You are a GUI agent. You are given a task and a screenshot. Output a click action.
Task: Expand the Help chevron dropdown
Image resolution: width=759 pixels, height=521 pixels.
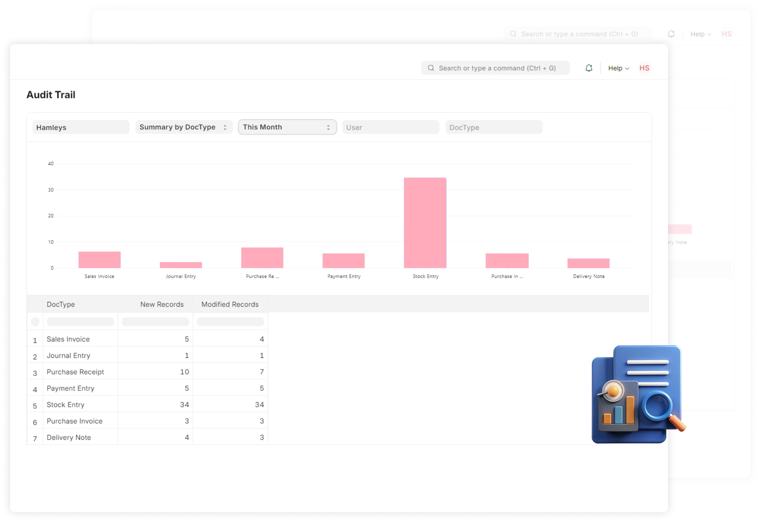point(628,68)
